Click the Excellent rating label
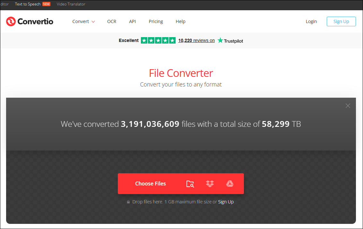363x229 pixels. (x=129, y=40)
